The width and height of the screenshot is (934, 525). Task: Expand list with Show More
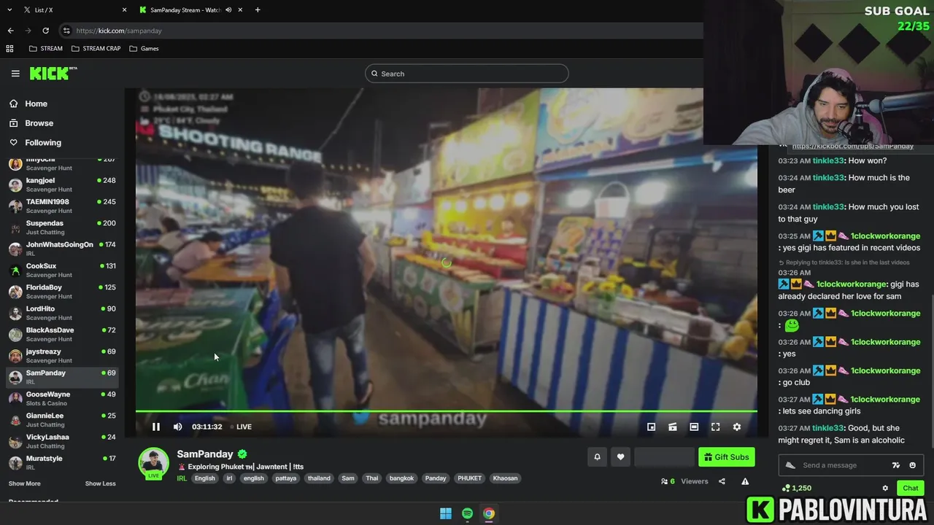point(24,483)
